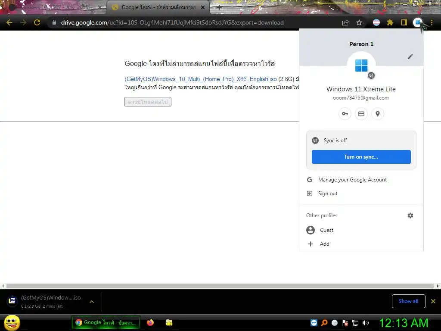Open a new tab with plus

[x=219, y=7]
